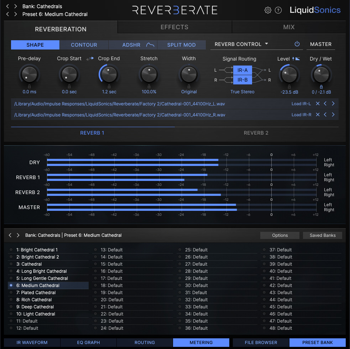Click the IR-B routing block

coord(242,80)
